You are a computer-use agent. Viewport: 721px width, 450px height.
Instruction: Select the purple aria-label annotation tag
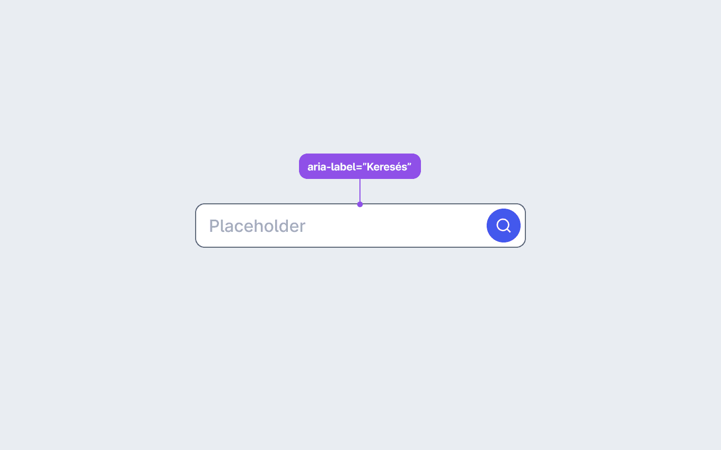(360, 166)
